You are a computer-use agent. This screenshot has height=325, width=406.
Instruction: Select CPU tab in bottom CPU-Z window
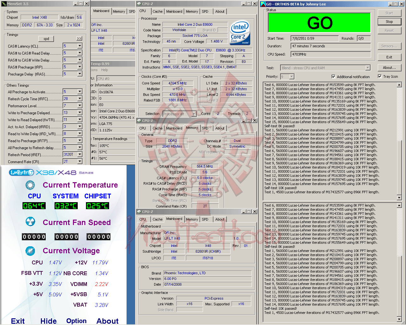coord(143,219)
